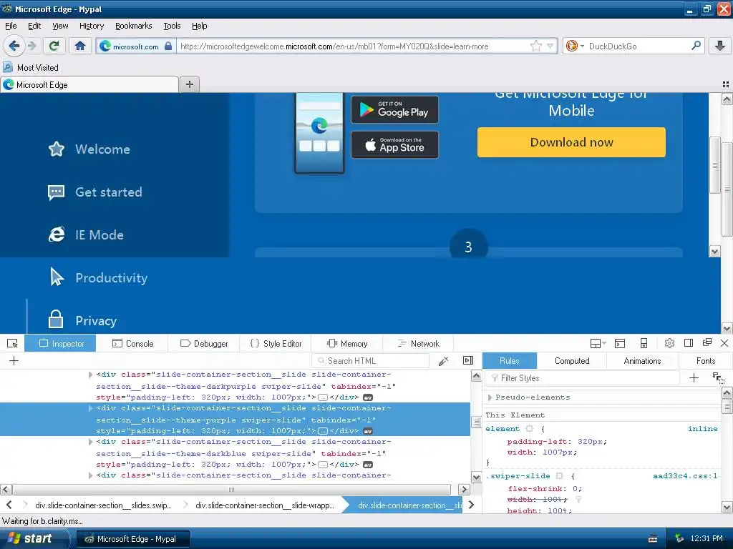Open a new tab with the plus button
Image resolution: width=733 pixels, height=549 pixels.
[189, 84]
